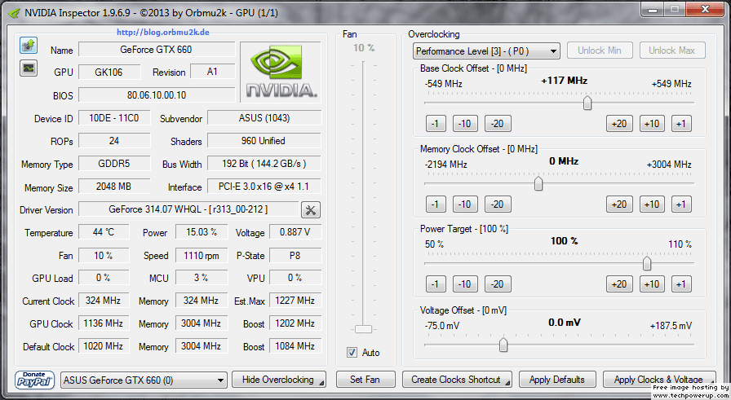Screen dimensions: 731x400
Task: Click the Bus Width value 192 Bit
Action: 264,164
